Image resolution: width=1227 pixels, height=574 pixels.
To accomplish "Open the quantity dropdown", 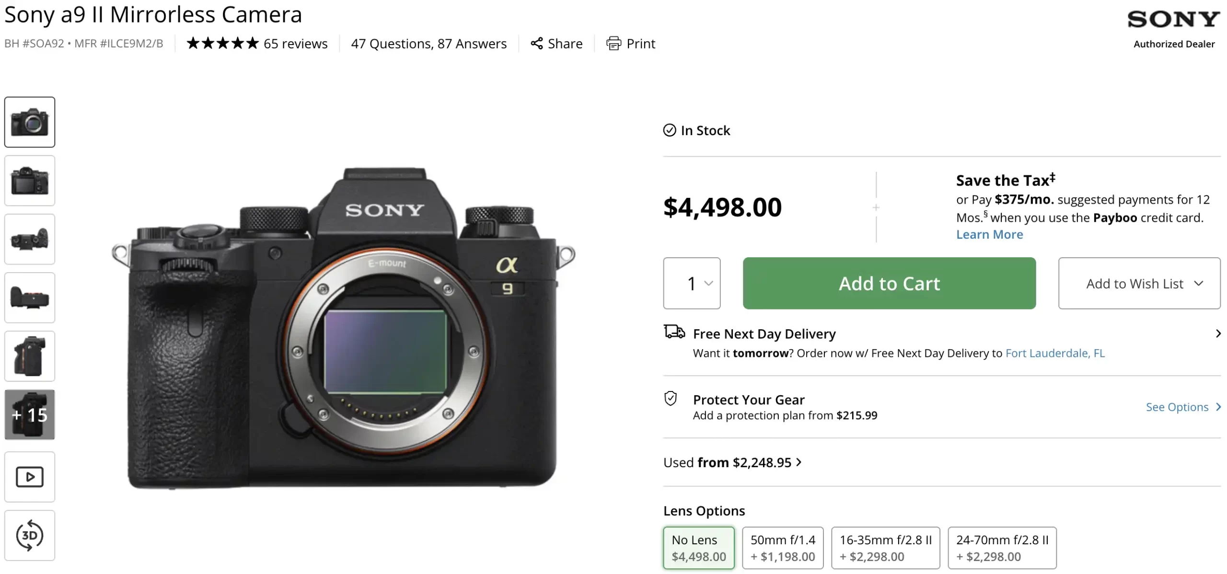I will [x=692, y=283].
